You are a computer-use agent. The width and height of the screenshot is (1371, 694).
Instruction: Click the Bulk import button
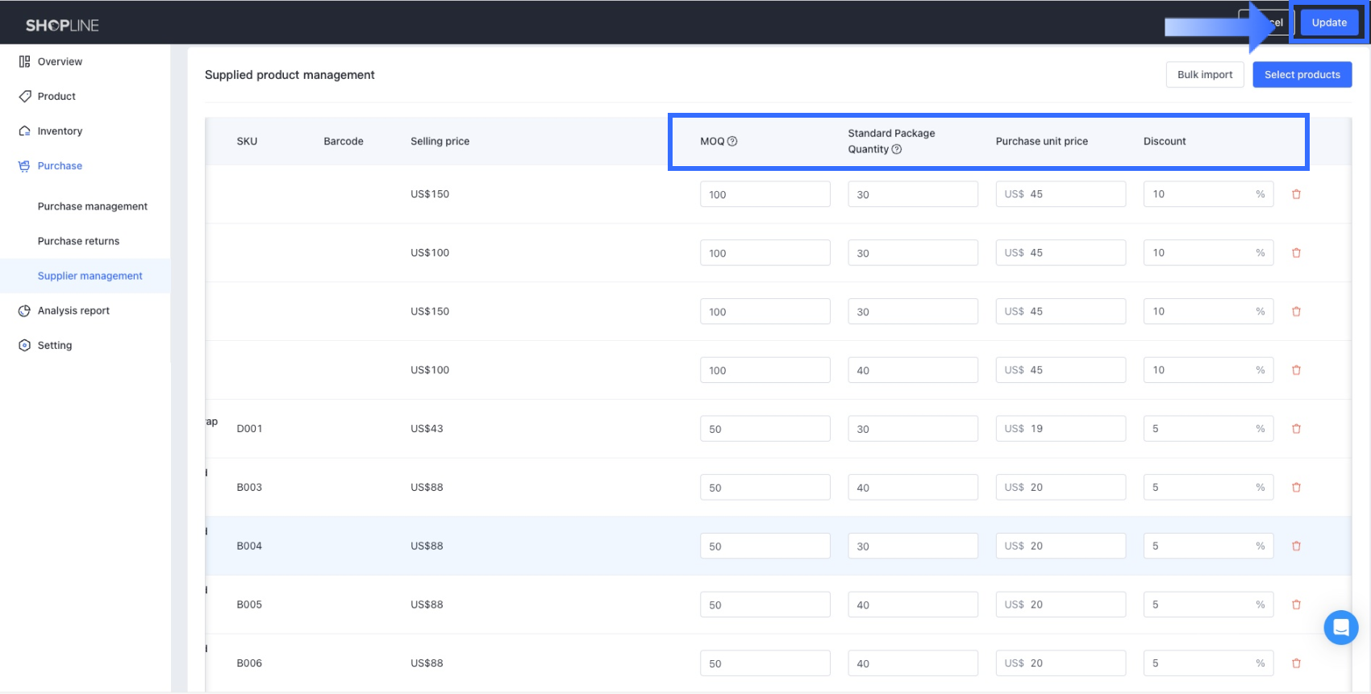(x=1204, y=75)
